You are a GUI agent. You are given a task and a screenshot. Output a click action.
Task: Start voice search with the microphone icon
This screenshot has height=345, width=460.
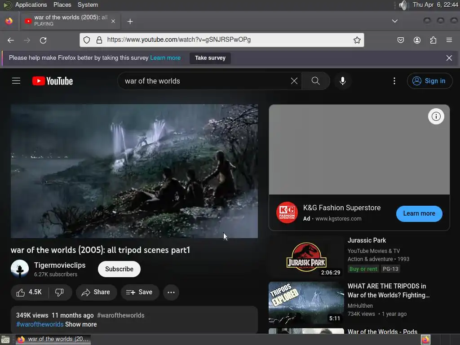click(x=342, y=81)
